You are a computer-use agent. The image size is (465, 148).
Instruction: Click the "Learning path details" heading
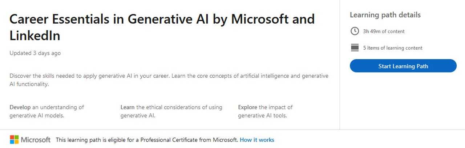[x=385, y=15]
